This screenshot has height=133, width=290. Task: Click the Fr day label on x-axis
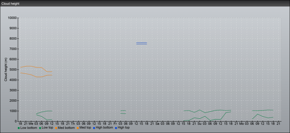[x=115, y=124]
